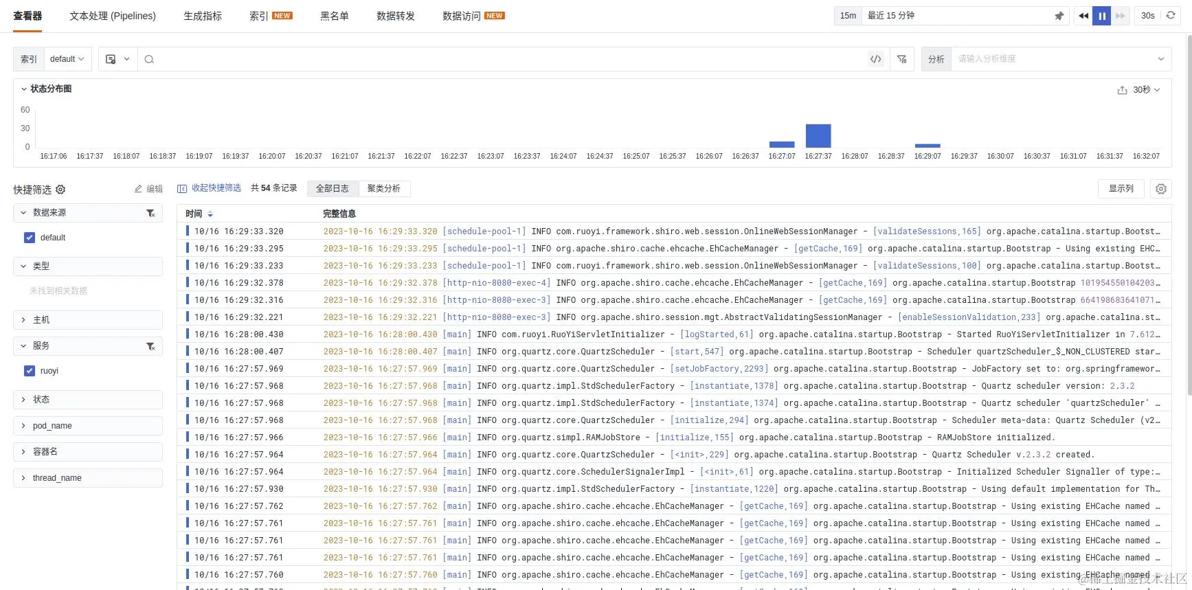This screenshot has width=1192, height=590.
Task: Export the status distribution chart
Action: click(1122, 90)
